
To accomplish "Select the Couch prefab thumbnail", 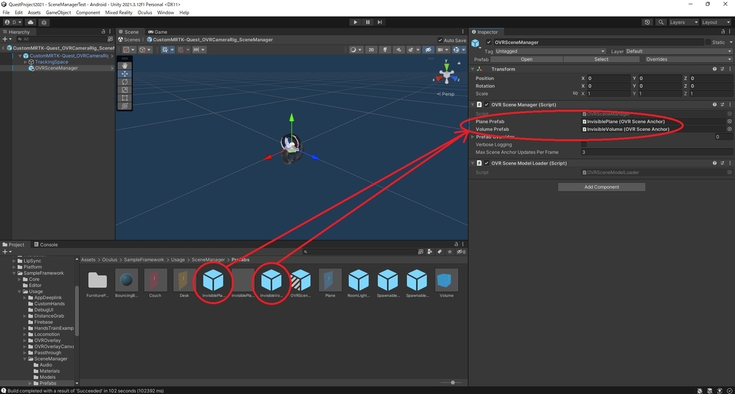I will pos(156,283).
